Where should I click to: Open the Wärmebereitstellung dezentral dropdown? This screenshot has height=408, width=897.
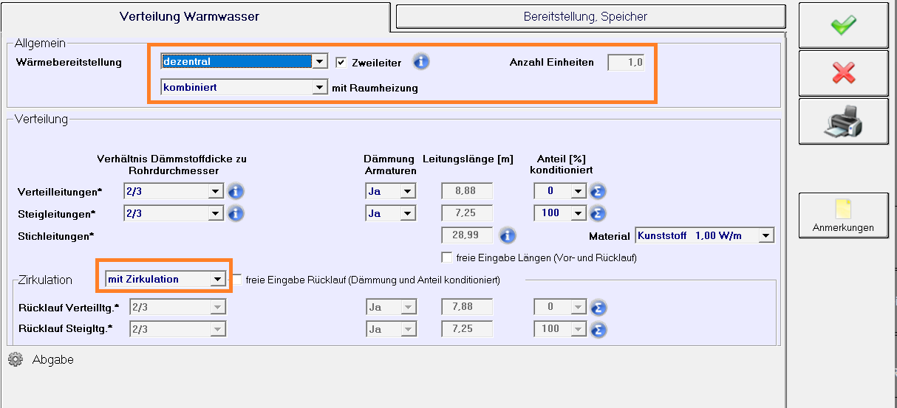pyautogui.click(x=319, y=62)
